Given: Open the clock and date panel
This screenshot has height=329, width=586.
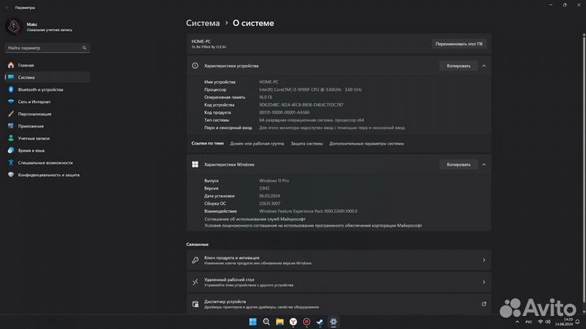Looking at the screenshot, I should (x=564, y=322).
